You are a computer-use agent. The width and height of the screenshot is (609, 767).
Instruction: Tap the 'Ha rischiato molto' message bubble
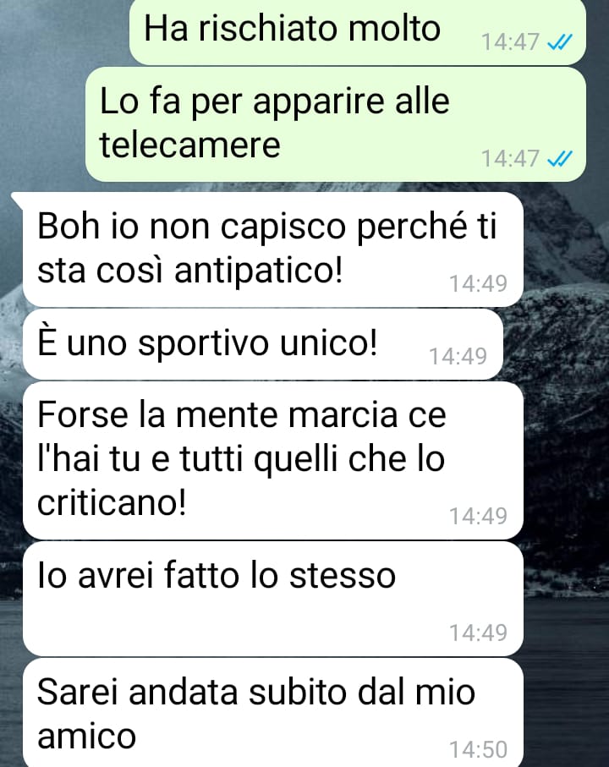coord(358,32)
